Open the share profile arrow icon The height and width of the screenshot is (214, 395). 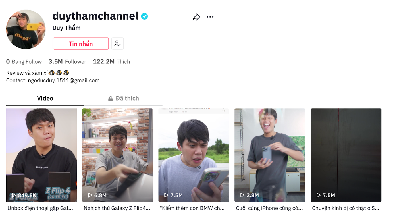tap(196, 17)
